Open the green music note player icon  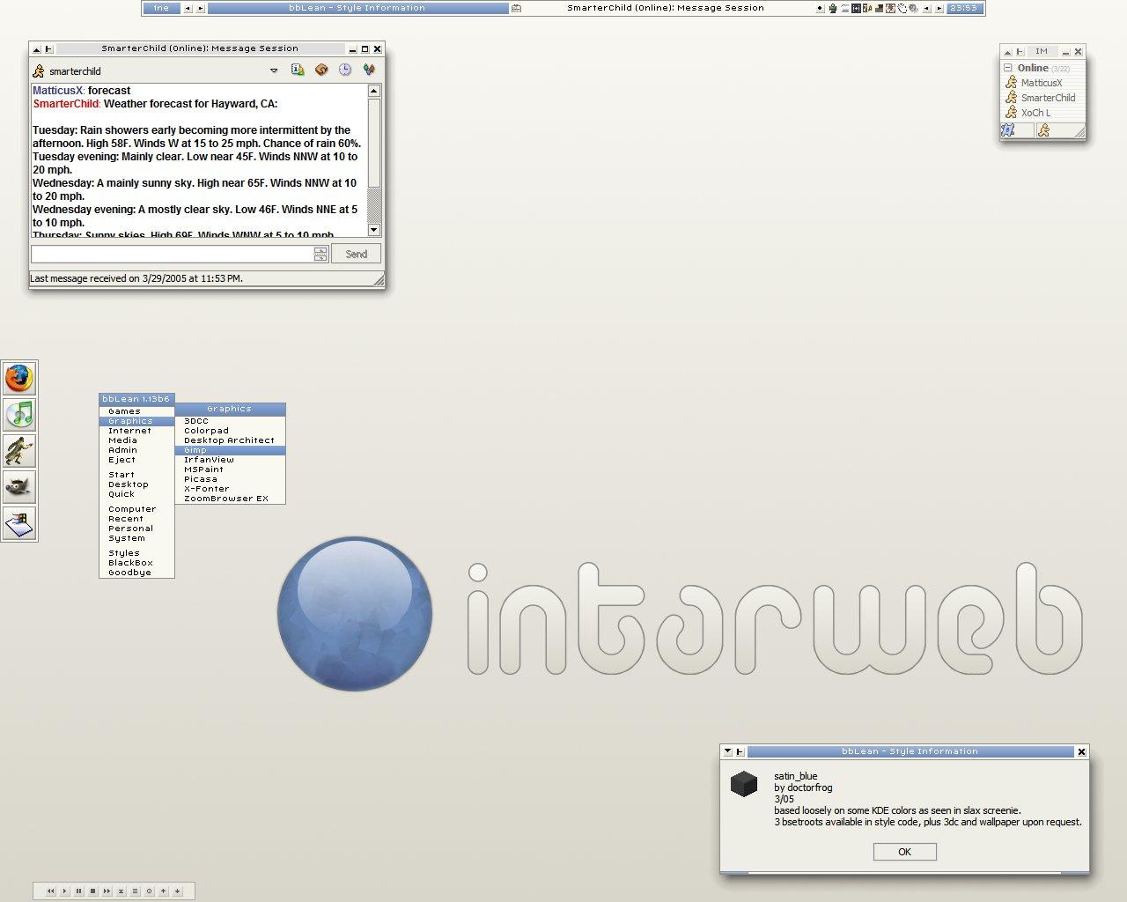point(19,414)
